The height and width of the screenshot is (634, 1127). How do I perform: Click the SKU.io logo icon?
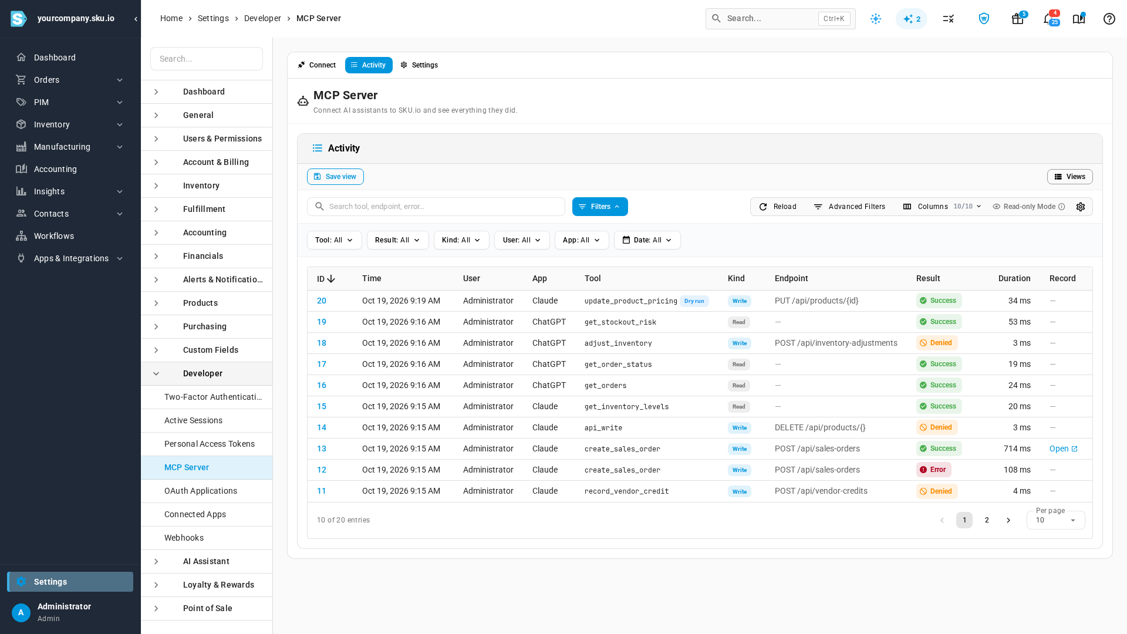pyautogui.click(x=18, y=19)
